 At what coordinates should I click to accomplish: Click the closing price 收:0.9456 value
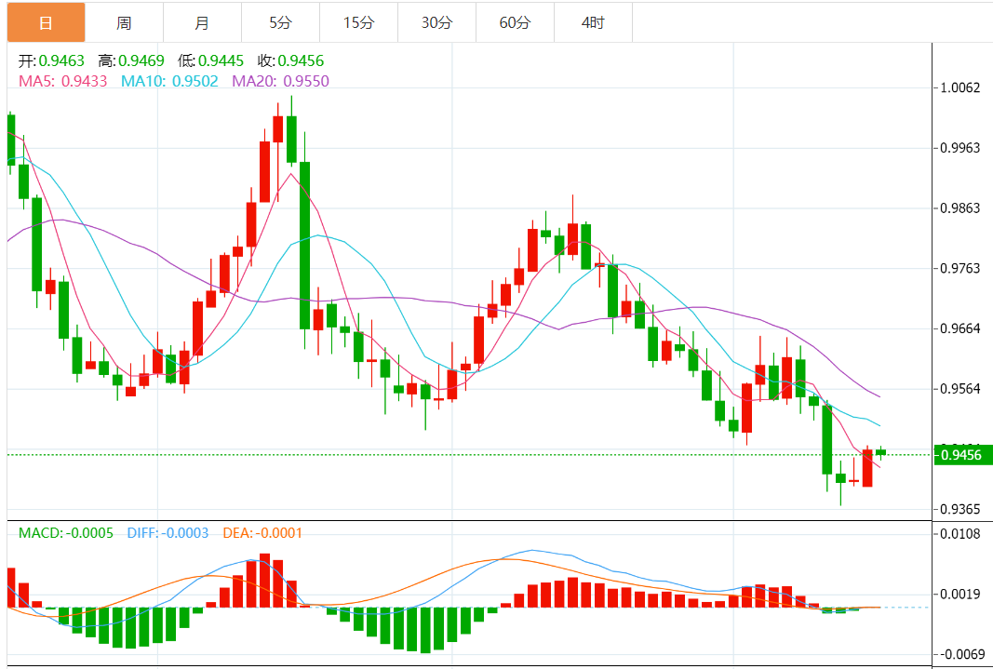coord(290,61)
